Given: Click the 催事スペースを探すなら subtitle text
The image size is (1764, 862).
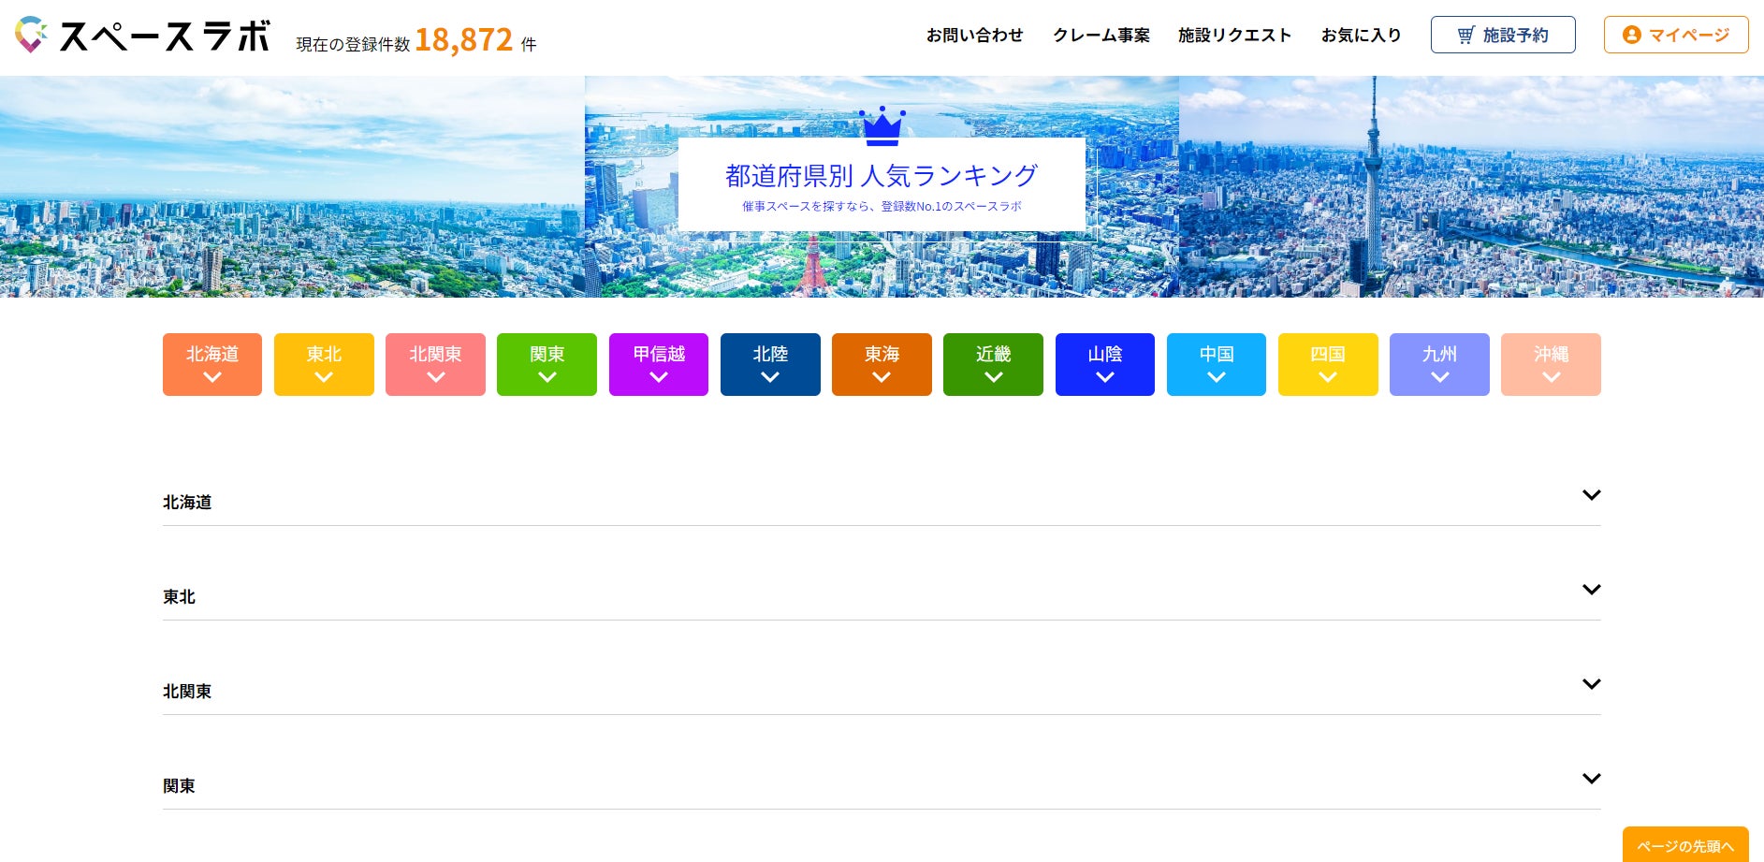Looking at the screenshot, I should tap(882, 206).
